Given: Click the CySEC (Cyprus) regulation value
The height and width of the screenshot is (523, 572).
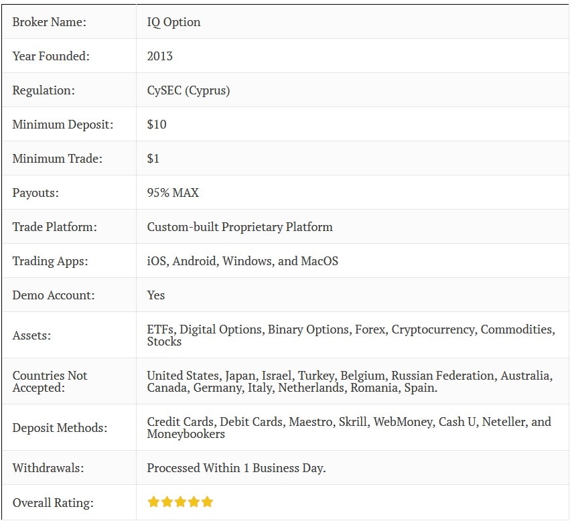Looking at the screenshot, I should pyautogui.click(x=188, y=90).
